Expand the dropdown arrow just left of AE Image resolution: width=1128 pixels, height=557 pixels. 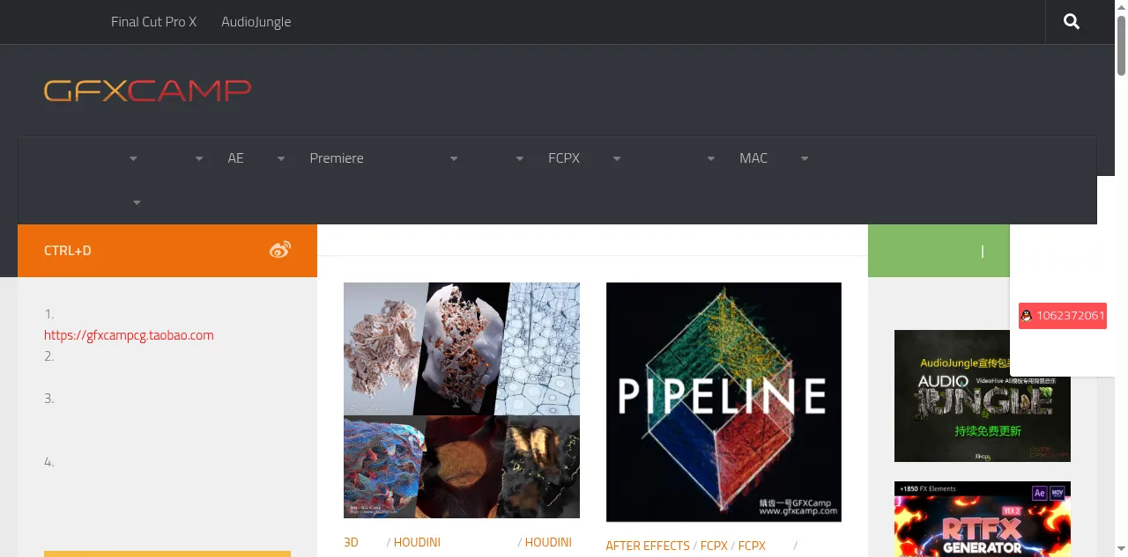(199, 159)
